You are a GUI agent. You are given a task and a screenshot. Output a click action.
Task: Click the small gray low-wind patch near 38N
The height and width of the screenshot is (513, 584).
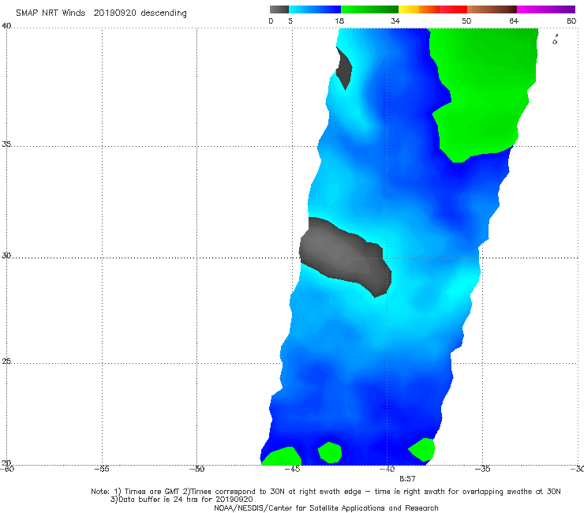344,68
